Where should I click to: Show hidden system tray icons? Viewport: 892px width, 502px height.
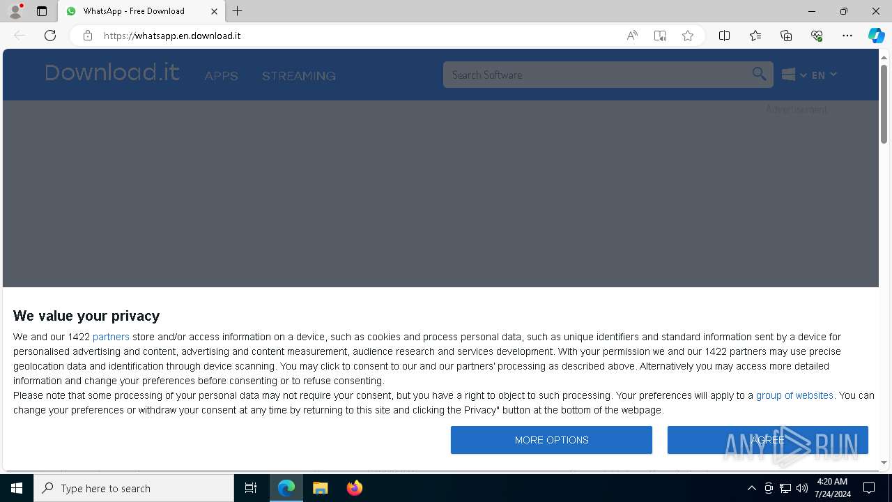751,488
